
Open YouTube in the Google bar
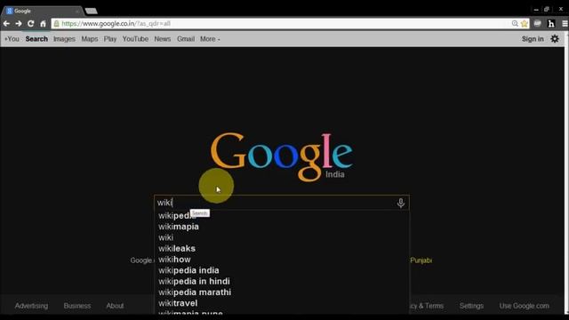tap(135, 39)
